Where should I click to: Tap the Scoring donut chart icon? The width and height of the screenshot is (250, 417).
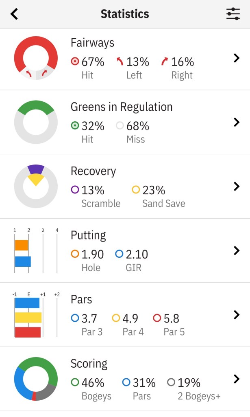pos(36,379)
